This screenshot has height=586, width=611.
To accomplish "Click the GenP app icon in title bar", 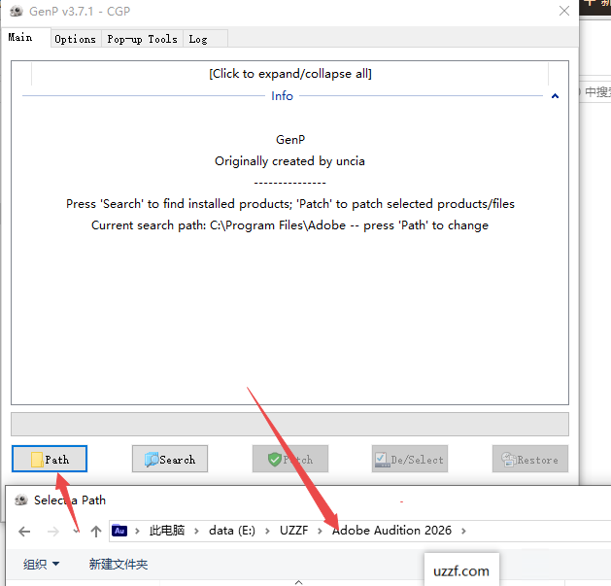I will [x=14, y=11].
